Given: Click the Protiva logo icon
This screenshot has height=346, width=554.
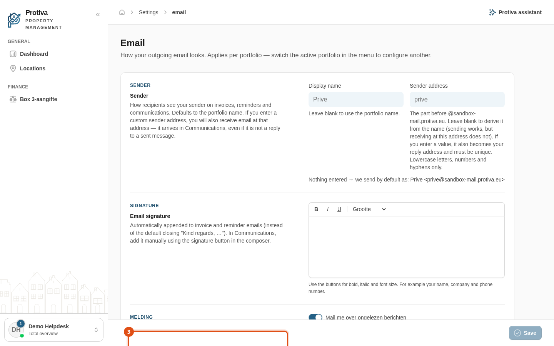Looking at the screenshot, I should click(x=14, y=20).
